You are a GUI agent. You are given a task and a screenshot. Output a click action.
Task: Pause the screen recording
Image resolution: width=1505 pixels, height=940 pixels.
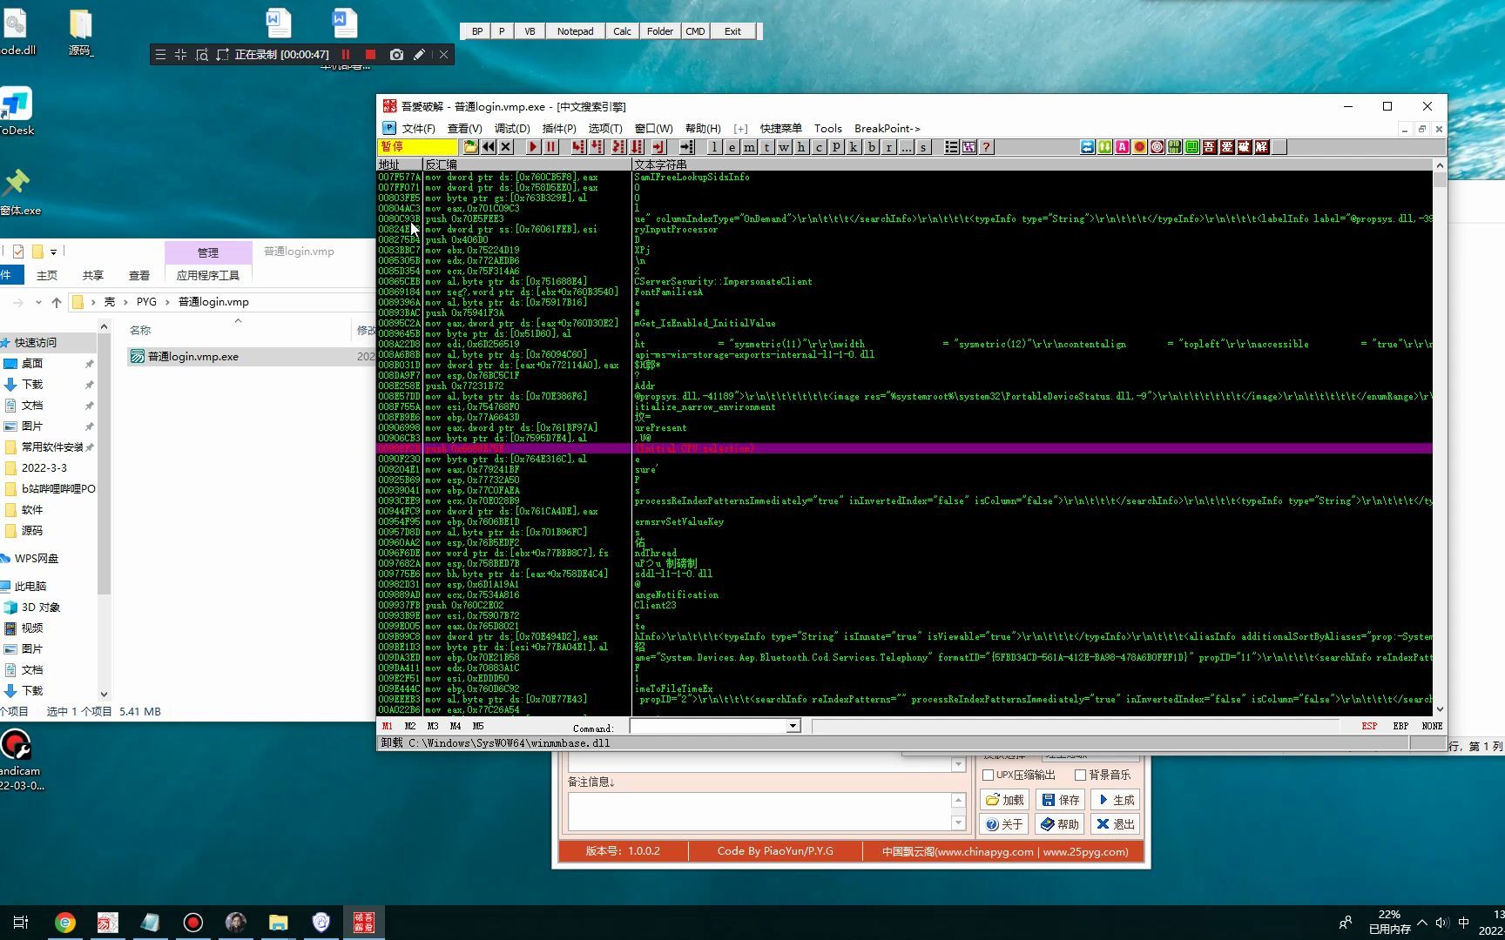point(346,54)
